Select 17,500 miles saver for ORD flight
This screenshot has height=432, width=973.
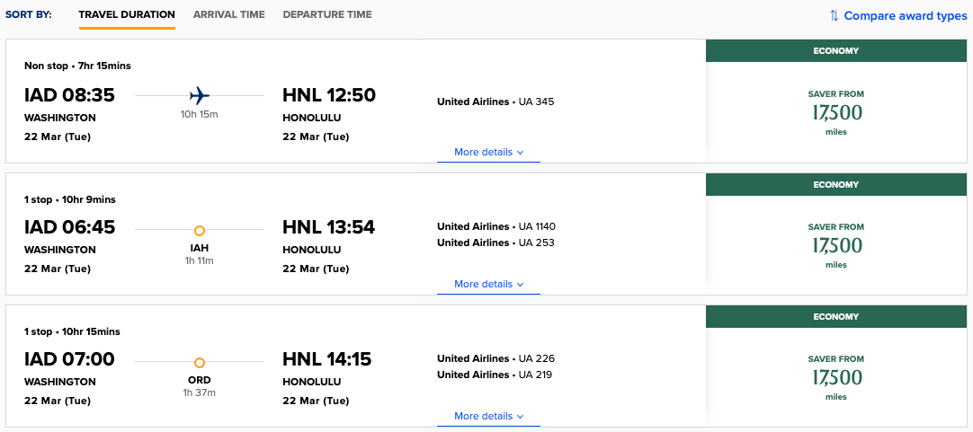[x=835, y=377]
